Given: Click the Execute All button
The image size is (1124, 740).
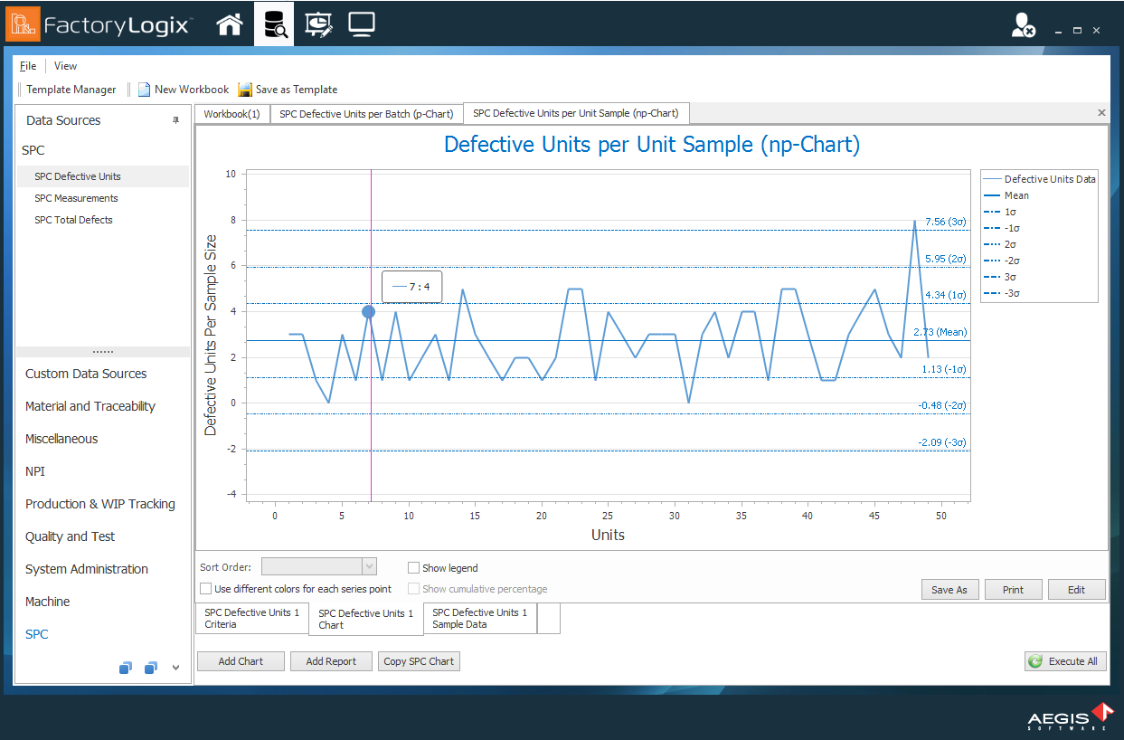Looking at the screenshot, I should coord(1064,661).
